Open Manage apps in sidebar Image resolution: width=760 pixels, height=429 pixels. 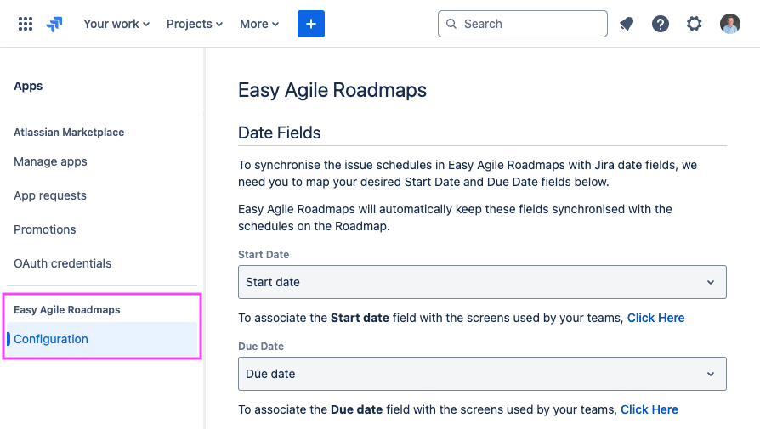tap(50, 161)
